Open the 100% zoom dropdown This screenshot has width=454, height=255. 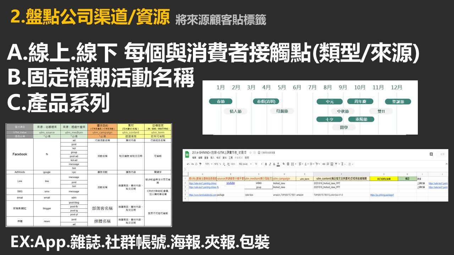click(x=208, y=164)
